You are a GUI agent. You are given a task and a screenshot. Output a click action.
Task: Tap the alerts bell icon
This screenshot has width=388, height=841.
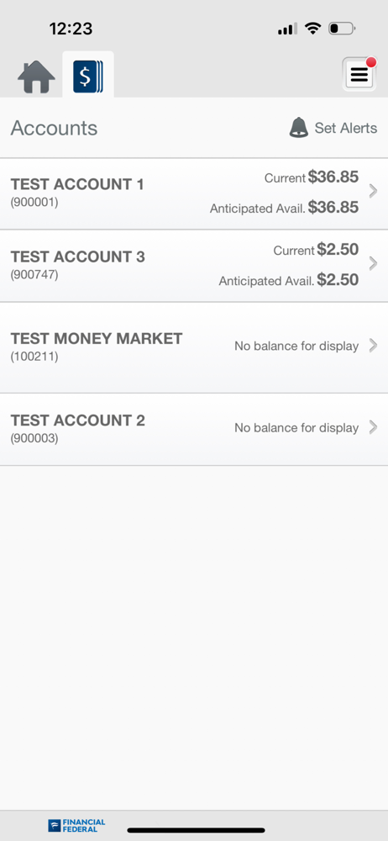(x=298, y=128)
